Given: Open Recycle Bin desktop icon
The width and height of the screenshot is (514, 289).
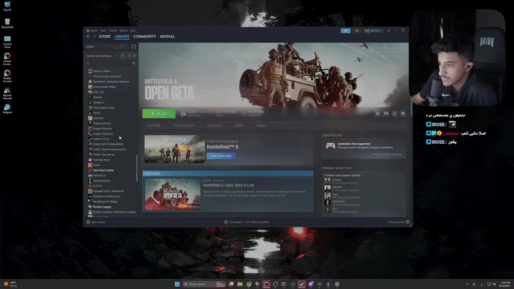Looking at the screenshot, I should click(7, 23).
